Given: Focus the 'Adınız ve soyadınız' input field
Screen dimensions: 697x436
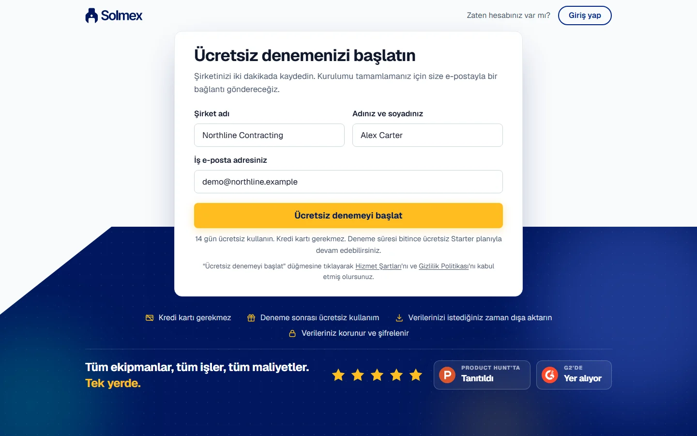Looking at the screenshot, I should (x=427, y=135).
